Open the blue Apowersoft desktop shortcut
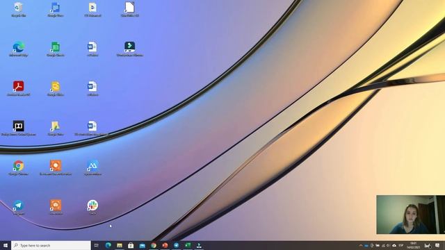445x250 pixels. coord(92,168)
